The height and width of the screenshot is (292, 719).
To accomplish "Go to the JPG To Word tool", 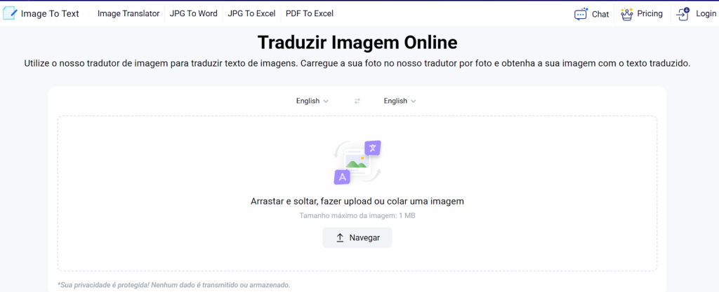I will coord(193,13).
